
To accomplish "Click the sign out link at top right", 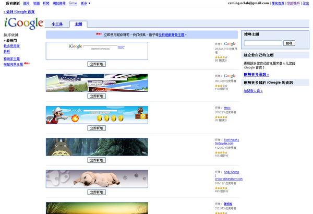I will (x=306, y=3).
